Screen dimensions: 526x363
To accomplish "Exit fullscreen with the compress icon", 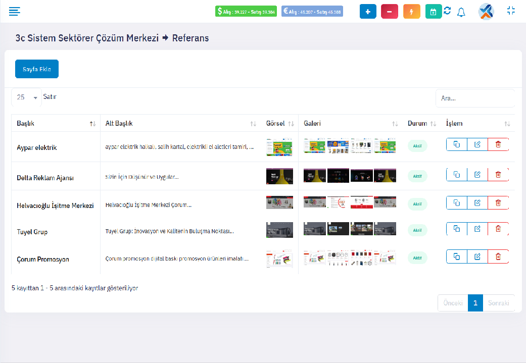I will [x=511, y=11].
